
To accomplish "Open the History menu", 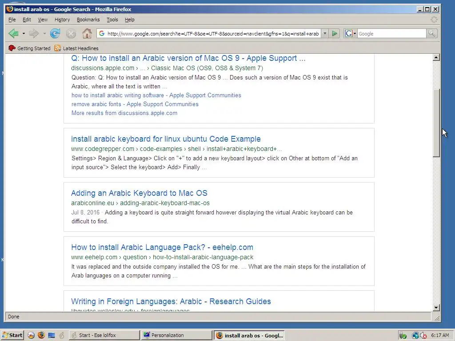I will click(62, 20).
